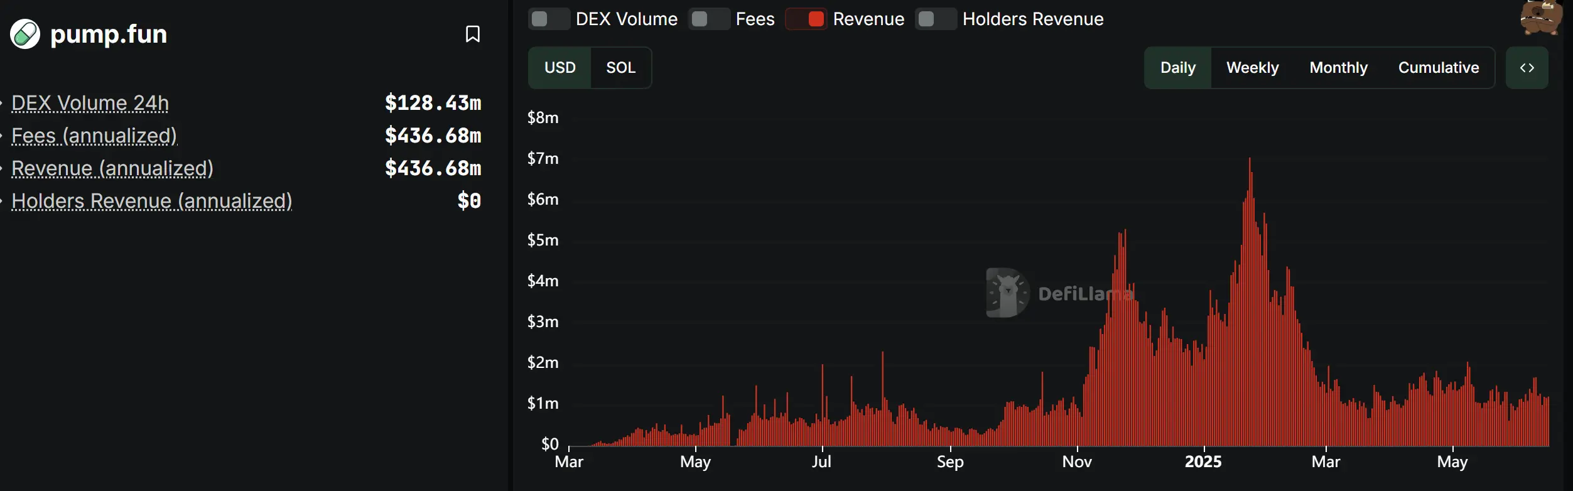Bookmark pump.fun with the bookmark icon

[x=472, y=34]
